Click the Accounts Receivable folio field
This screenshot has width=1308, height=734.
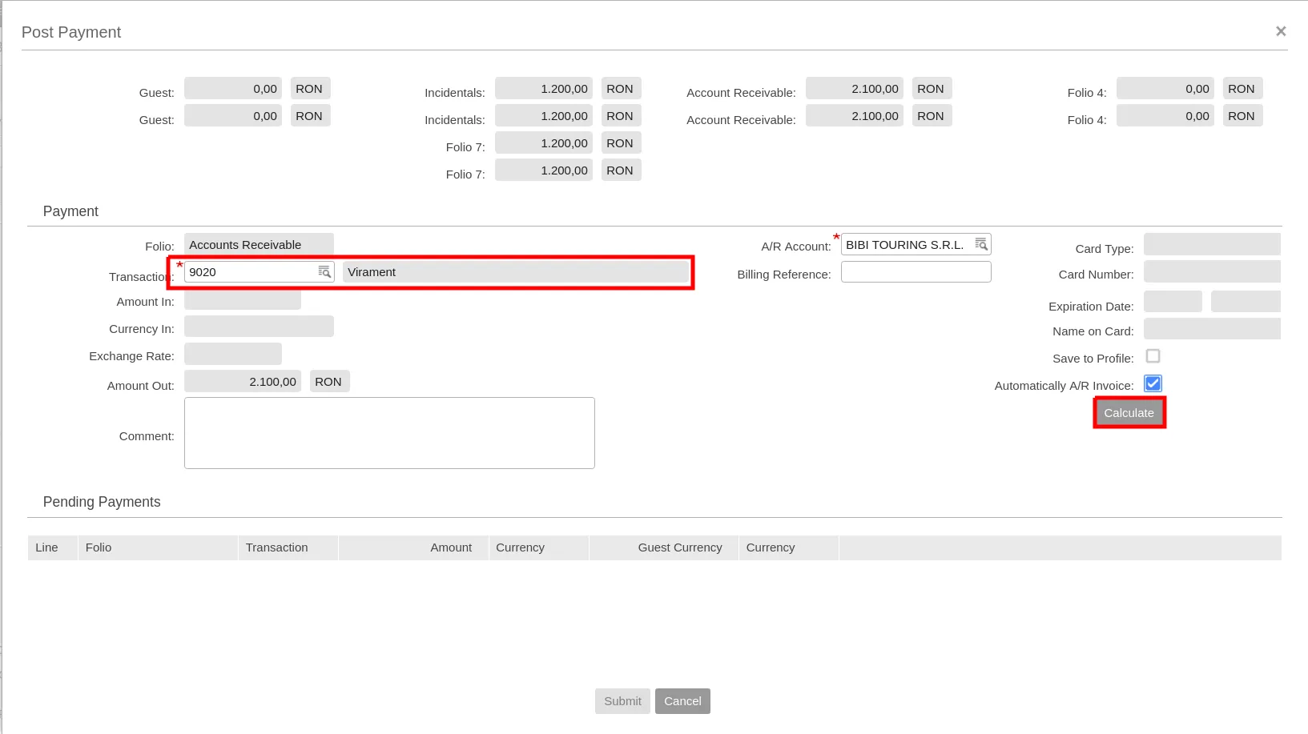point(259,244)
